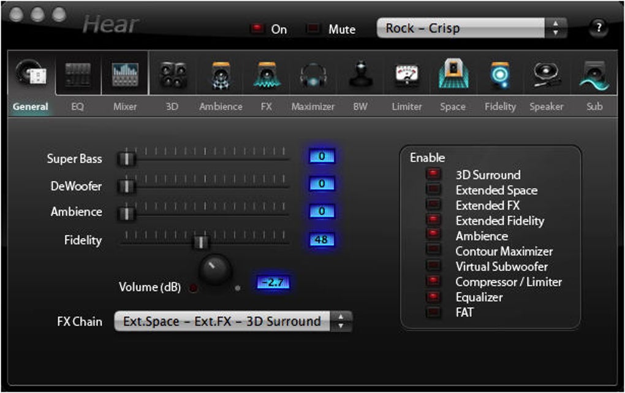Click the help question mark button

[599, 28]
